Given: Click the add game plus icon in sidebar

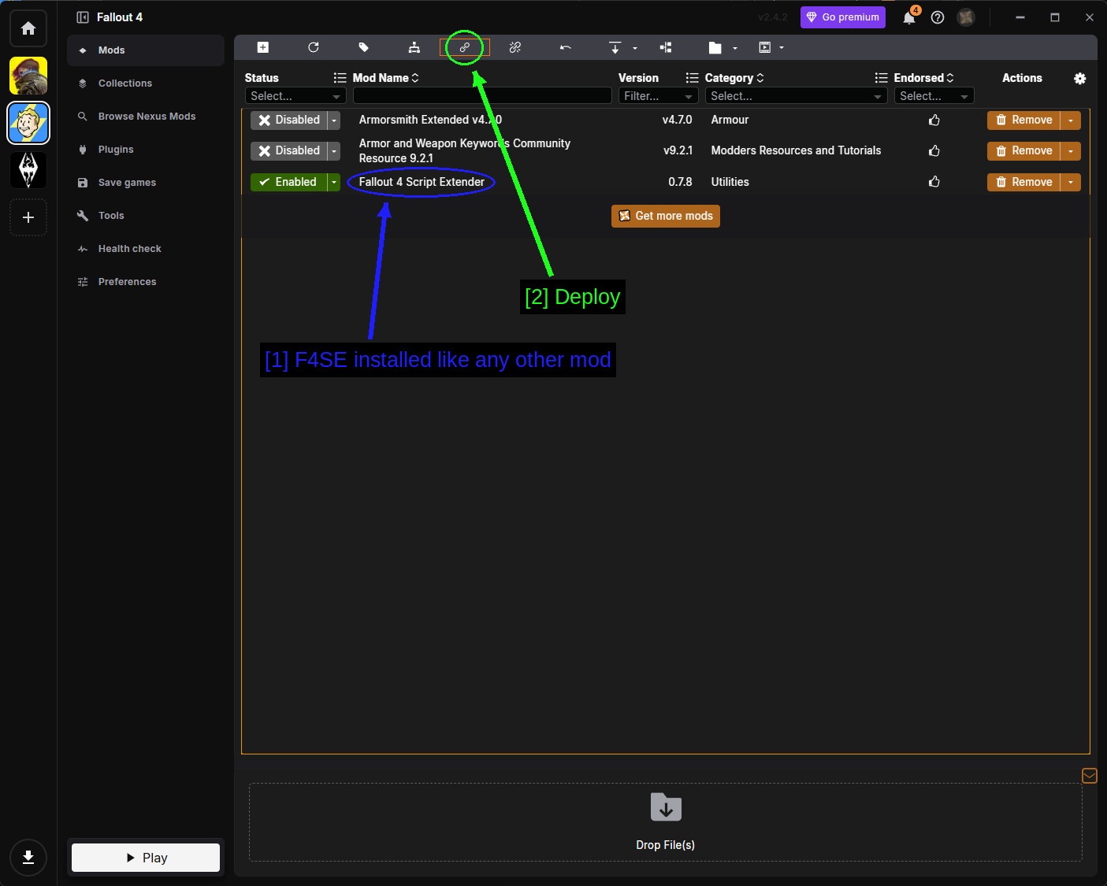Looking at the screenshot, I should [x=28, y=217].
